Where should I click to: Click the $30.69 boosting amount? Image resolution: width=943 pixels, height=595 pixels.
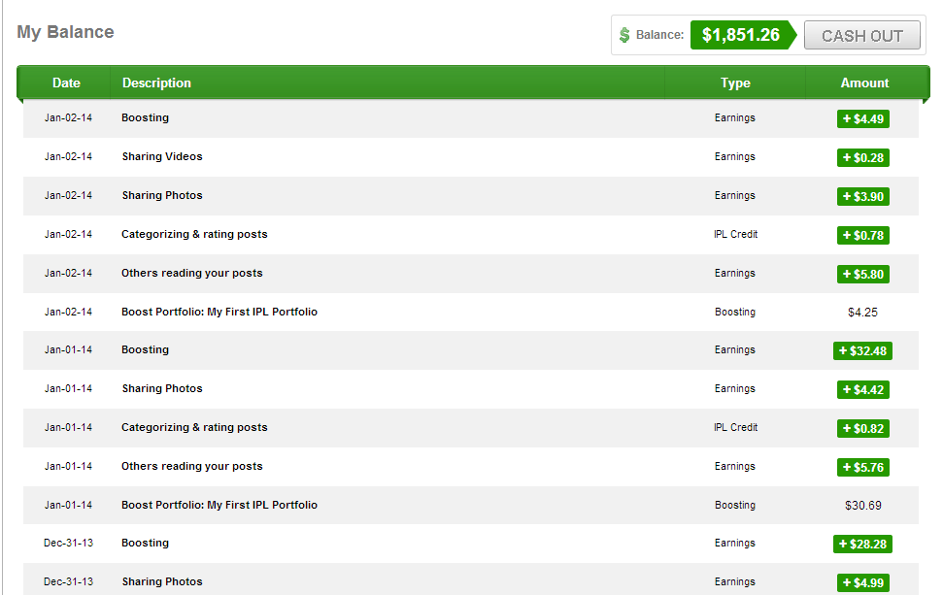863,506
